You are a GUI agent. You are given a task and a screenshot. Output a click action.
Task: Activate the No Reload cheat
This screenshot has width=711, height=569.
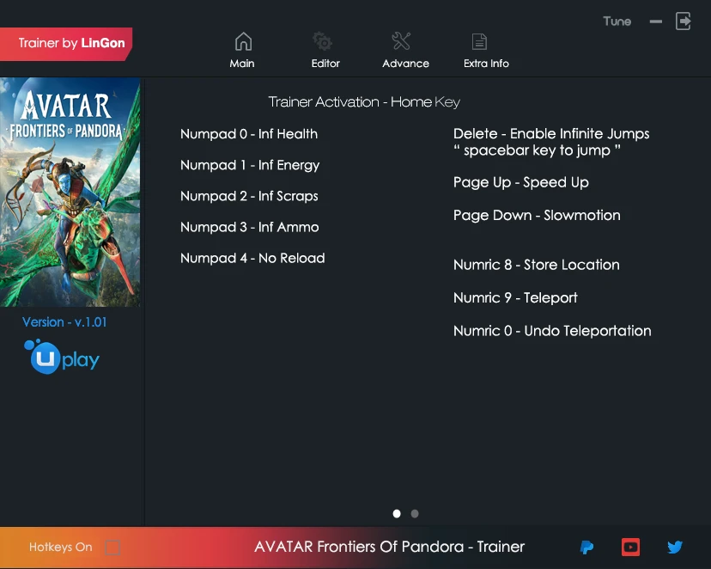(x=252, y=258)
